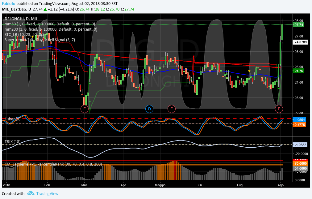Click the publish date "August 02, 2018 08:30 EST"
The width and height of the screenshot is (312, 199).
point(94,4)
